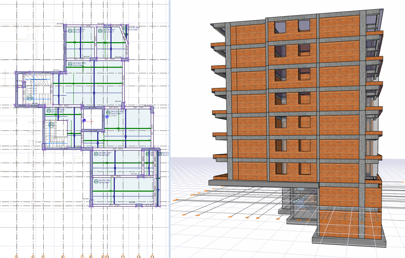Select the top-floor left window in the 3D view
This screenshot has width=405, height=258.
[x=280, y=27]
